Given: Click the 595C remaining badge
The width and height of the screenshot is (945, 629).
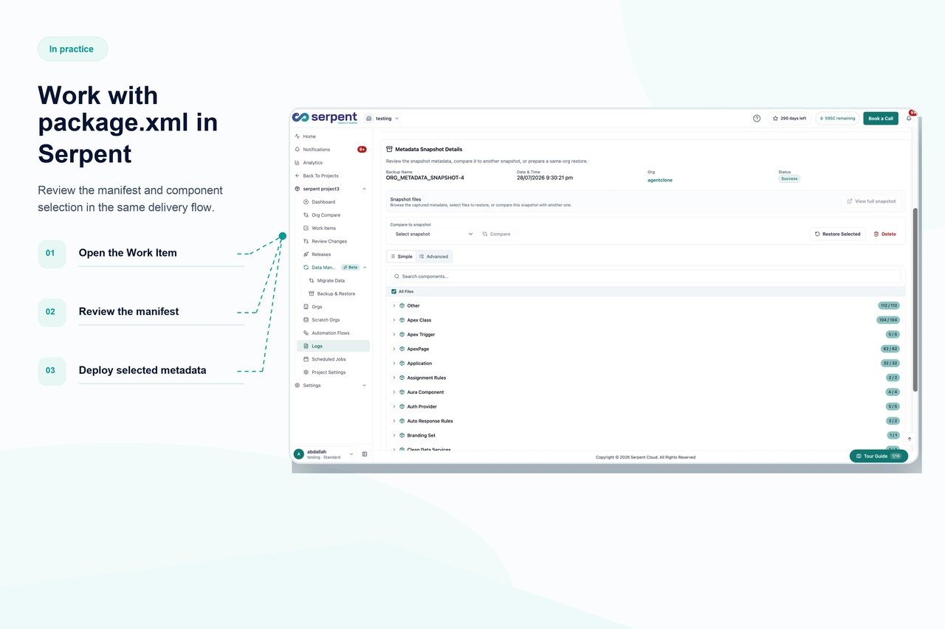Looking at the screenshot, I should 837,118.
